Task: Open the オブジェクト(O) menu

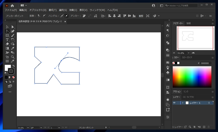Action: coord(38,10)
